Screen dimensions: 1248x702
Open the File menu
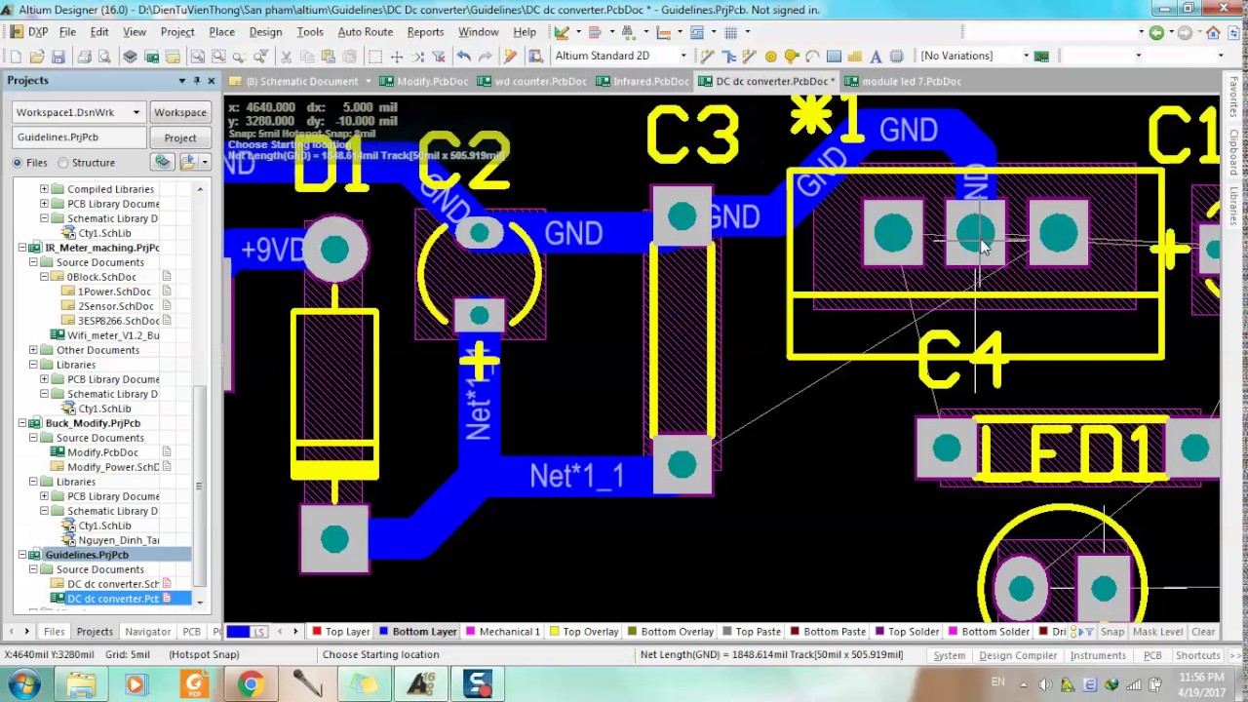67,31
